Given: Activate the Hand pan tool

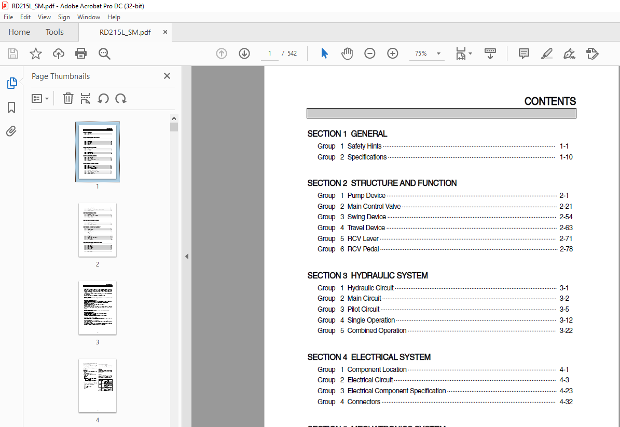Looking at the screenshot, I should pos(347,54).
